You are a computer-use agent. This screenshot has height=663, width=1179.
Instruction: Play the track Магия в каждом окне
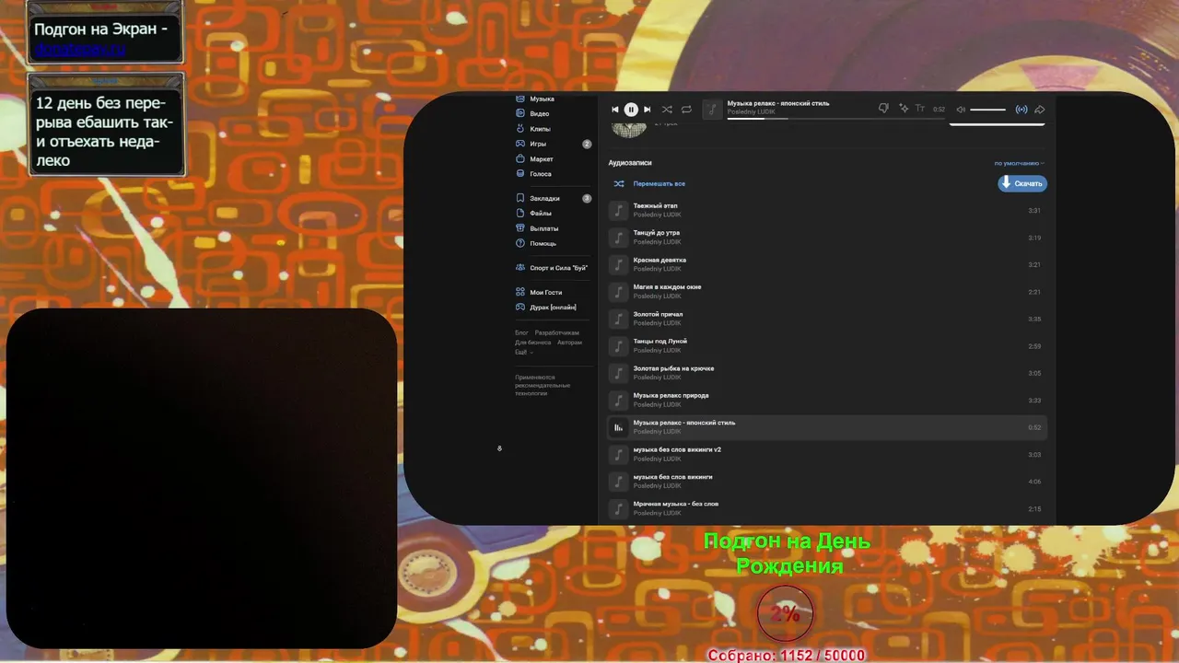[827, 292]
